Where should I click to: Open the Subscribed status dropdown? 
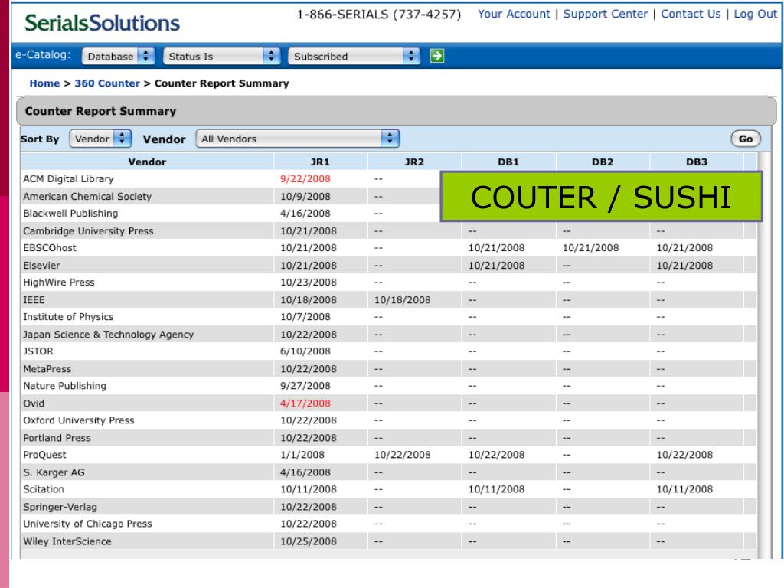[x=354, y=56]
